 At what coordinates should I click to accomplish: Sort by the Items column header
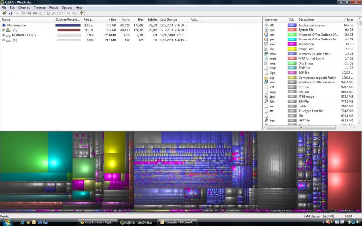click(x=124, y=20)
